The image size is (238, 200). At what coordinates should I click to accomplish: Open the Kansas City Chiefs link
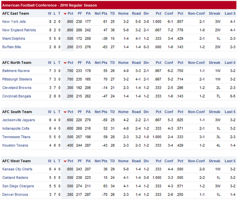(17, 169)
